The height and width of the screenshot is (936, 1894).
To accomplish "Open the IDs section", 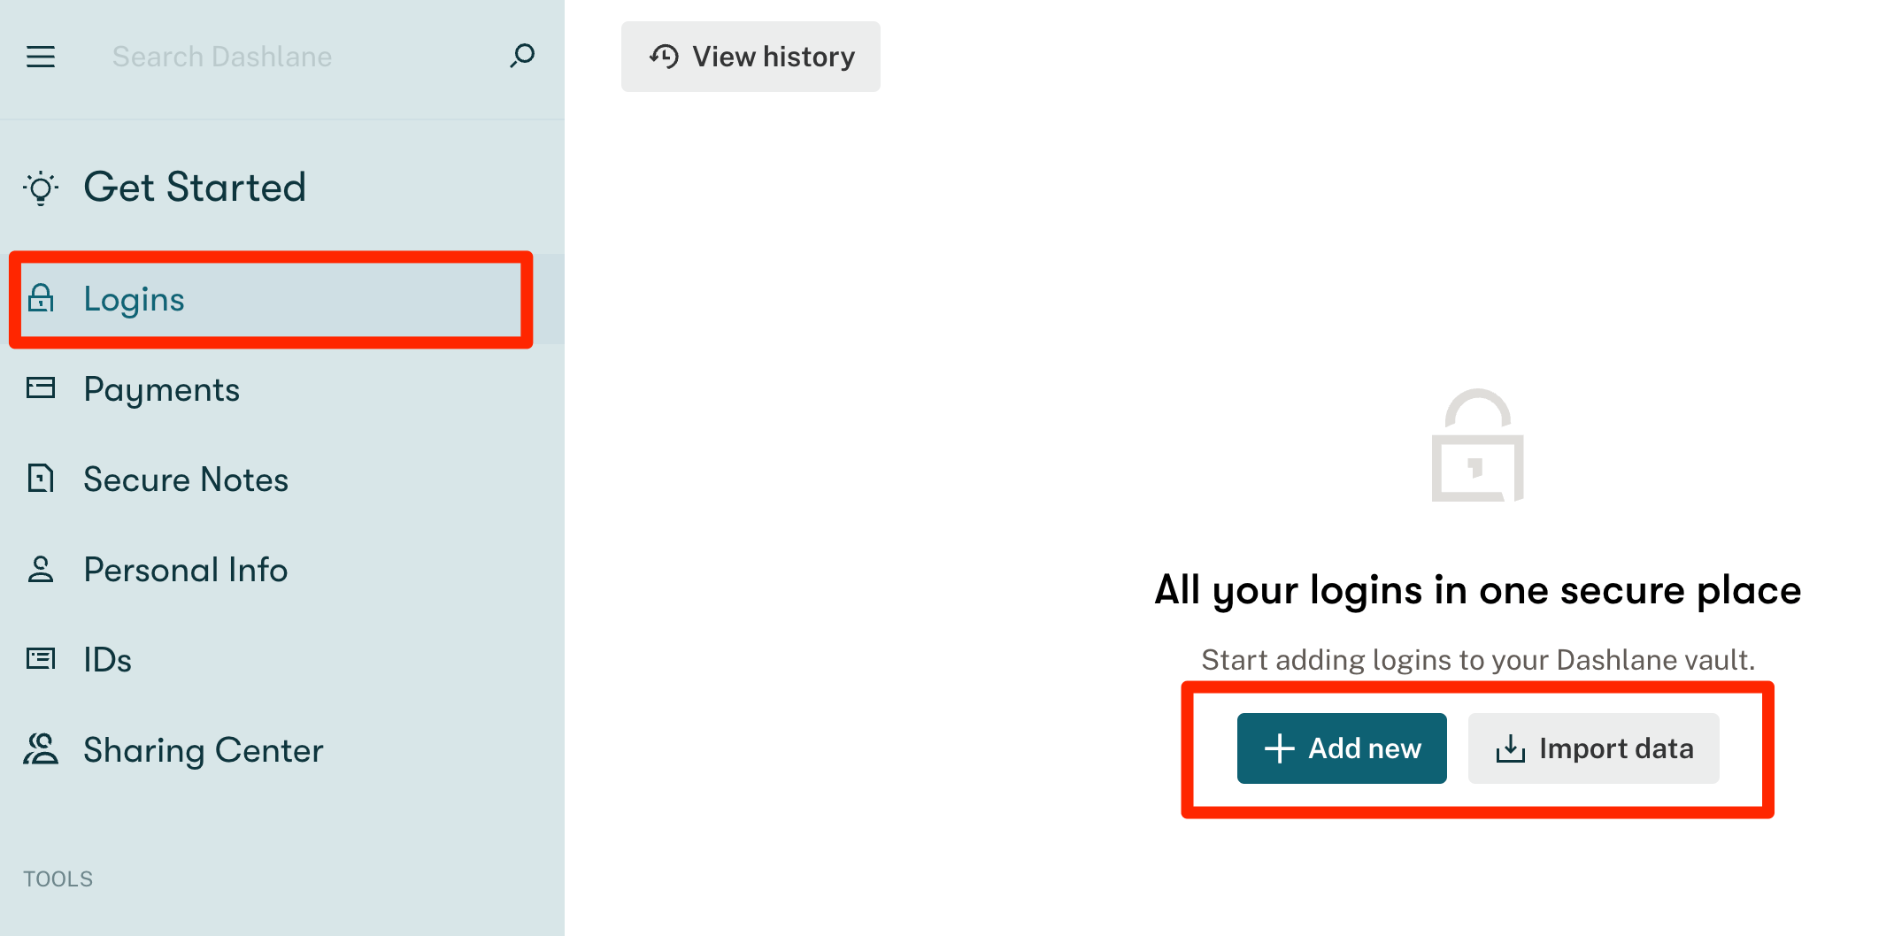I will [282, 660].
